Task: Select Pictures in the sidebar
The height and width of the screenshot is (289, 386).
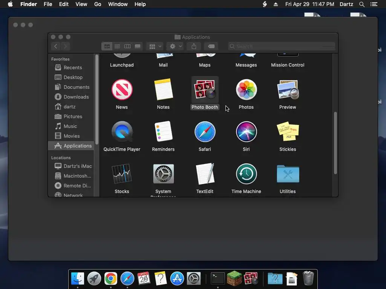Action: point(71,117)
